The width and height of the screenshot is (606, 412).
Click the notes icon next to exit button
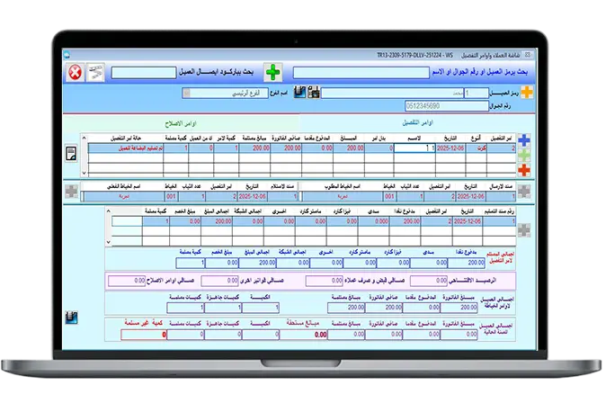pyautogui.click(x=96, y=71)
